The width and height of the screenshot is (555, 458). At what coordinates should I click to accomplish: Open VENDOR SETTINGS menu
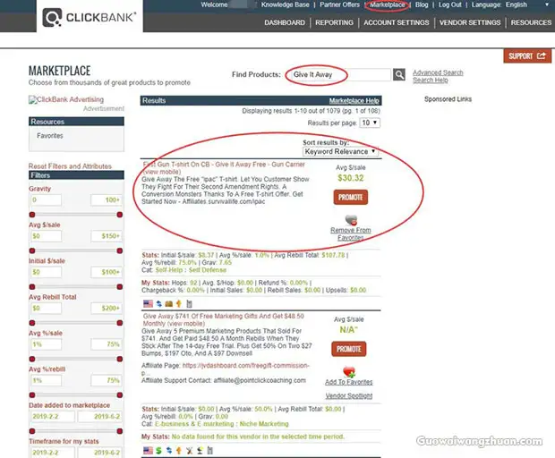point(470,22)
